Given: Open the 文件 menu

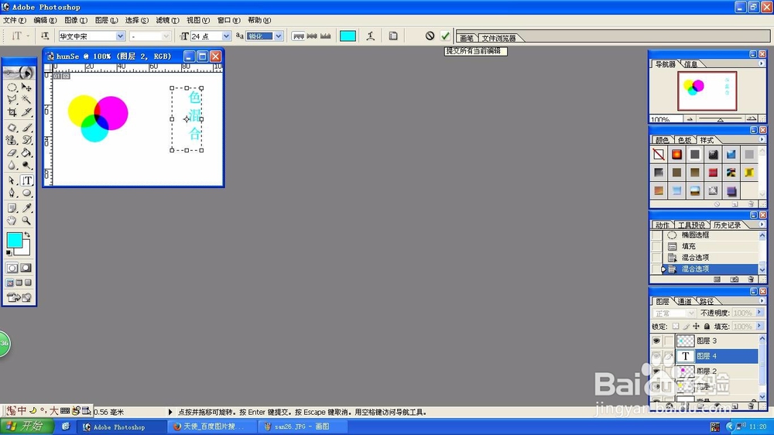Looking at the screenshot, I should click(x=14, y=20).
